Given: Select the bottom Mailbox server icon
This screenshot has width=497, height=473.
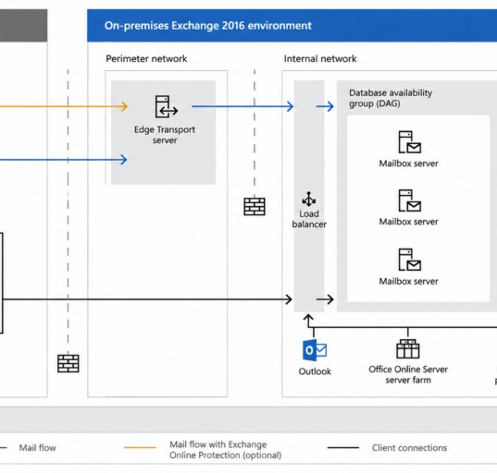Looking at the screenshot, I should 409,260.
